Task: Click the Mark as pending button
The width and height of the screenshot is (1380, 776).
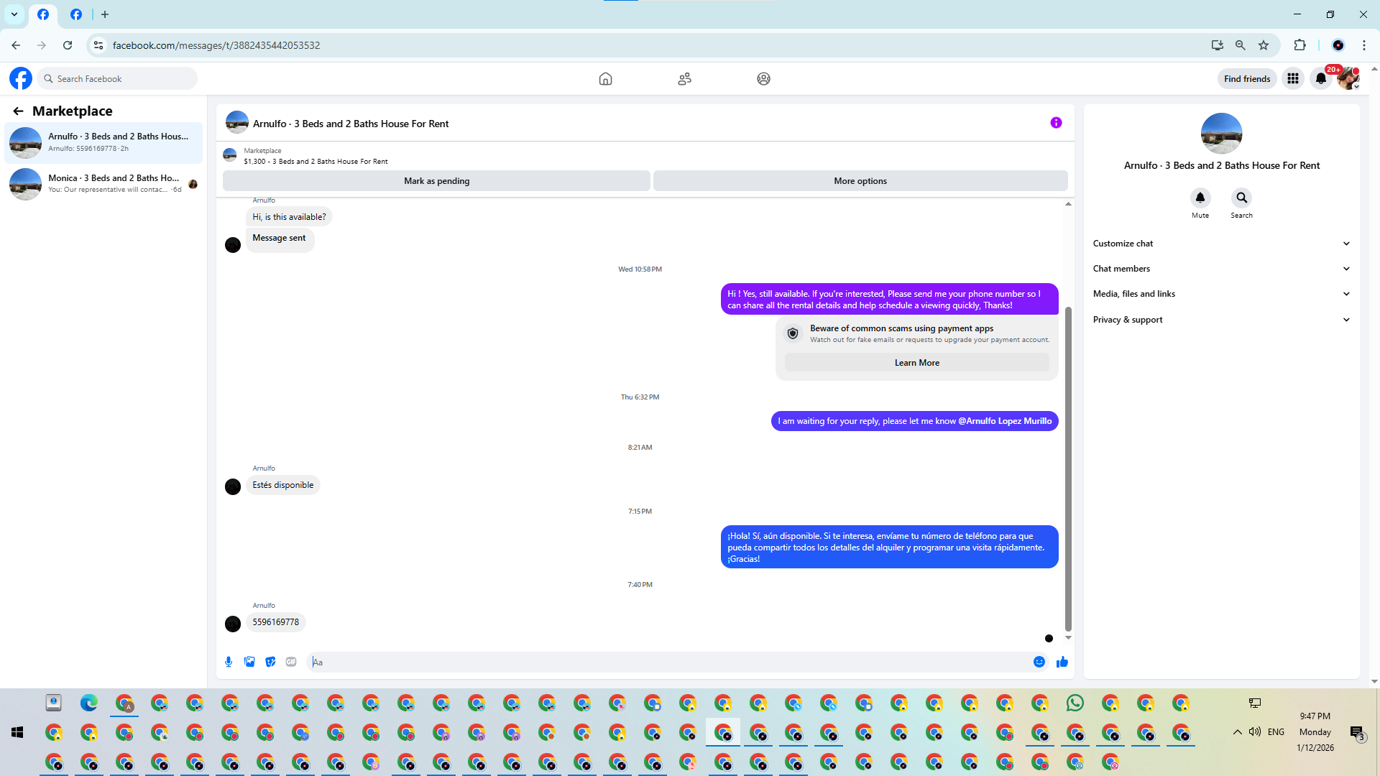Action: (436, 181)
